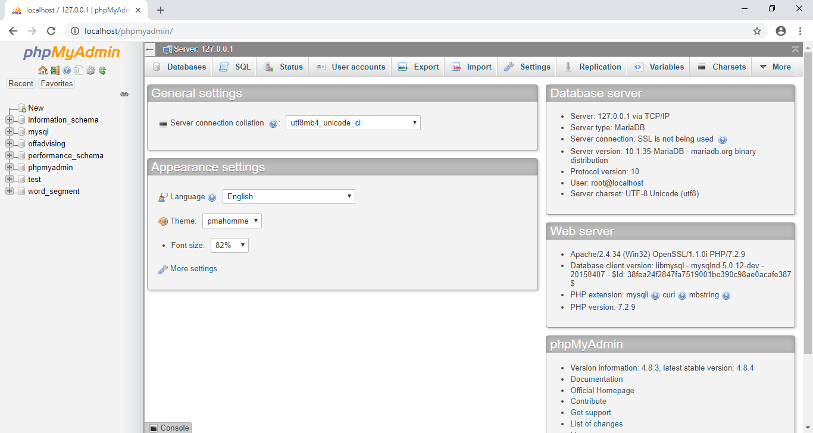The image size is (813, 433).
Task: Open a new browser tab with plus button
Action: tap(161, 10)
